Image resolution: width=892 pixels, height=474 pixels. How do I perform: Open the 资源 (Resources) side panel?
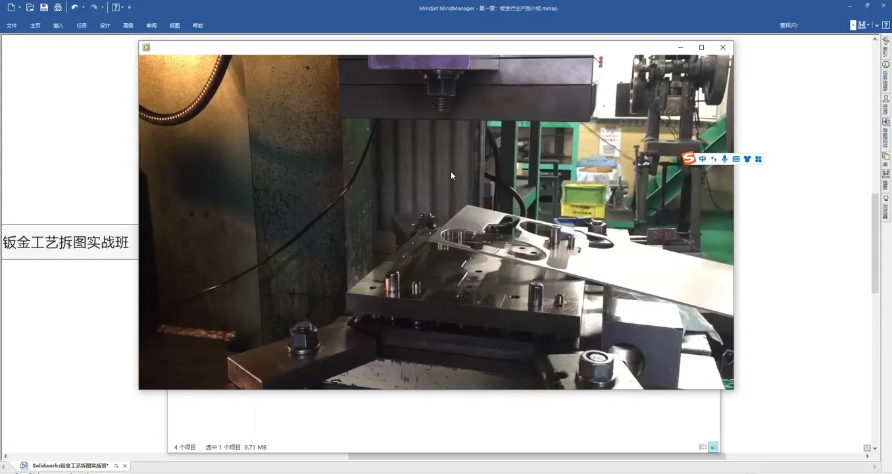pos(885,105)
